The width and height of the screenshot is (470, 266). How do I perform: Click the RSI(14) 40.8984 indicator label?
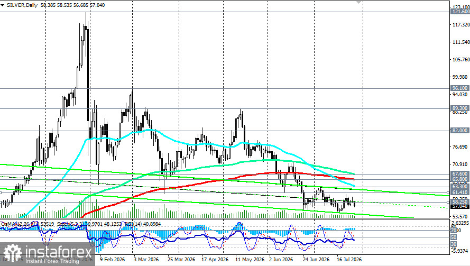(x=143, y=224)
